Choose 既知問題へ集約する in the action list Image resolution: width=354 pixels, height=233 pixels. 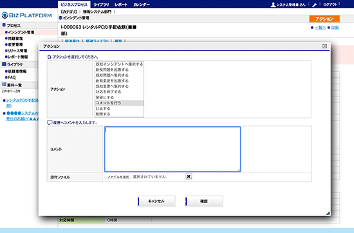pyautogui.click(x=119, y=75)
